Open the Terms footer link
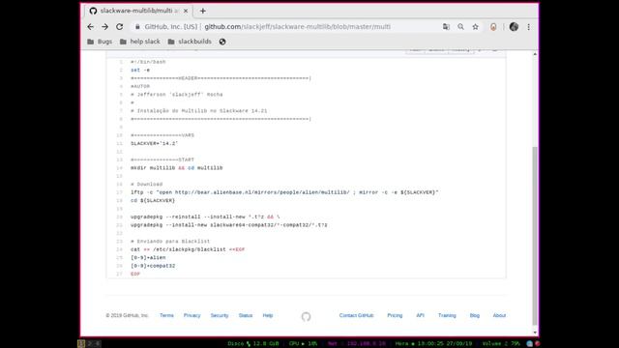Screen dimensions: 619x348 tap(166, 316)
